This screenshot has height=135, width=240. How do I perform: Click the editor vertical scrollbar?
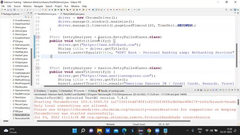(x=237, y=55)
